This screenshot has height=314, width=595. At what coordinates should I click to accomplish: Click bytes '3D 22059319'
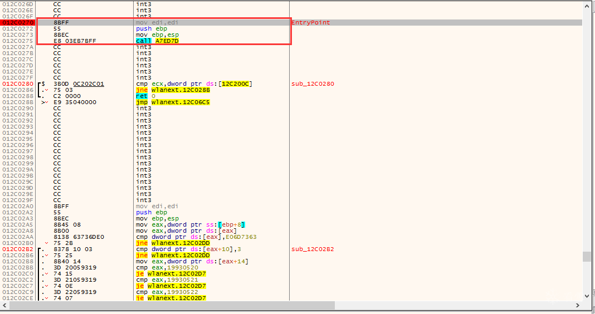[x=75, y=292]
